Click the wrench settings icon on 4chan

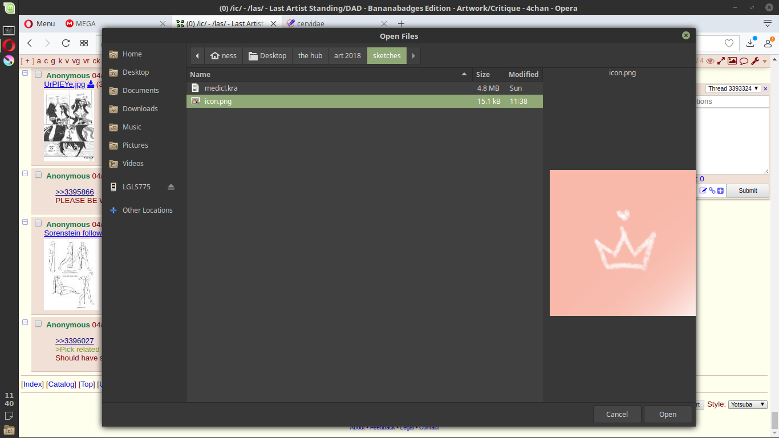(x=755, y=61)
